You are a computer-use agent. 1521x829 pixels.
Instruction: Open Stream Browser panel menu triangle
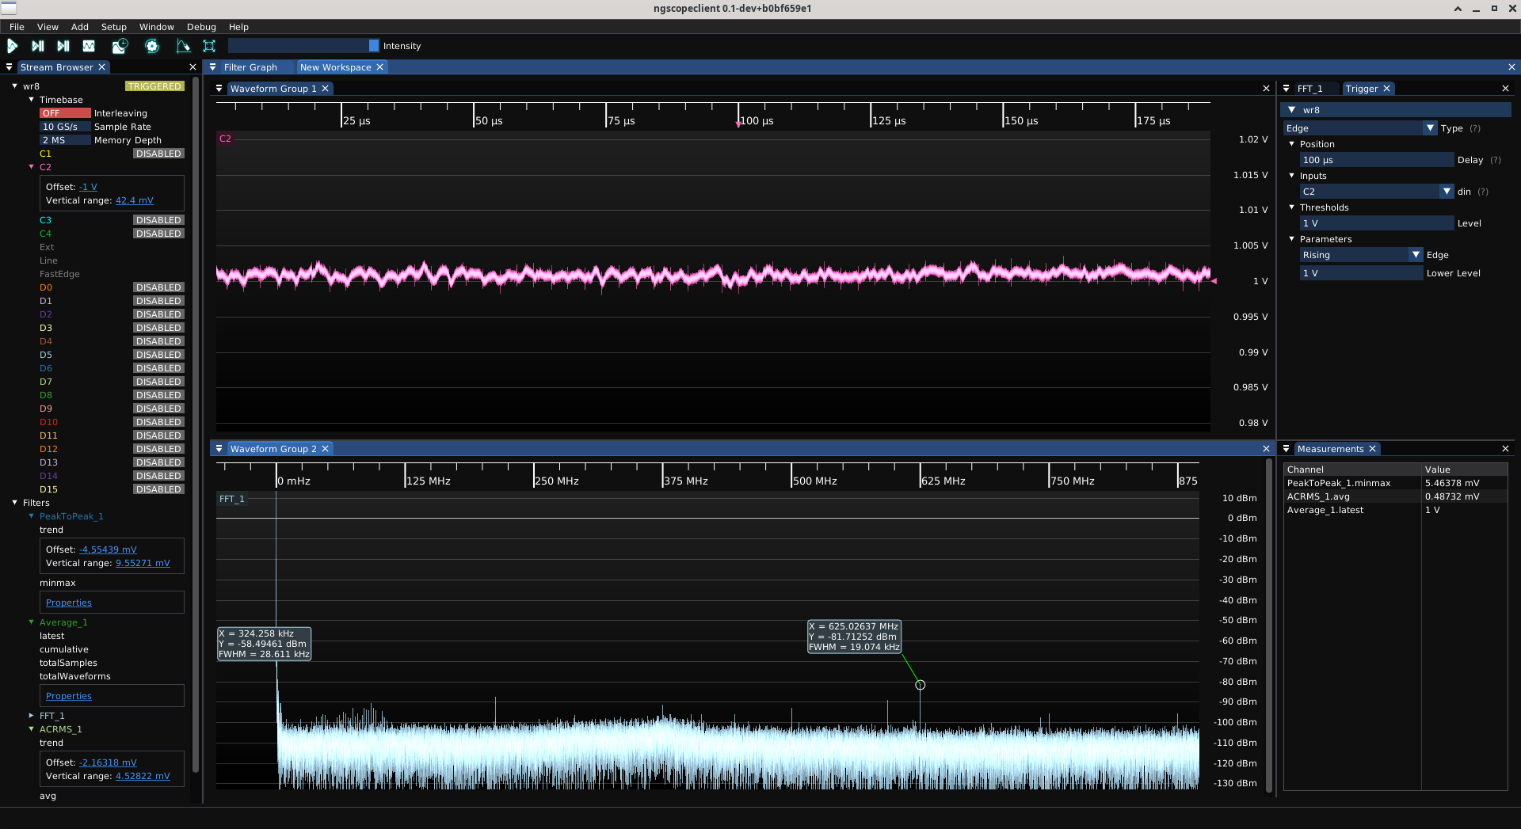[9, 67]
